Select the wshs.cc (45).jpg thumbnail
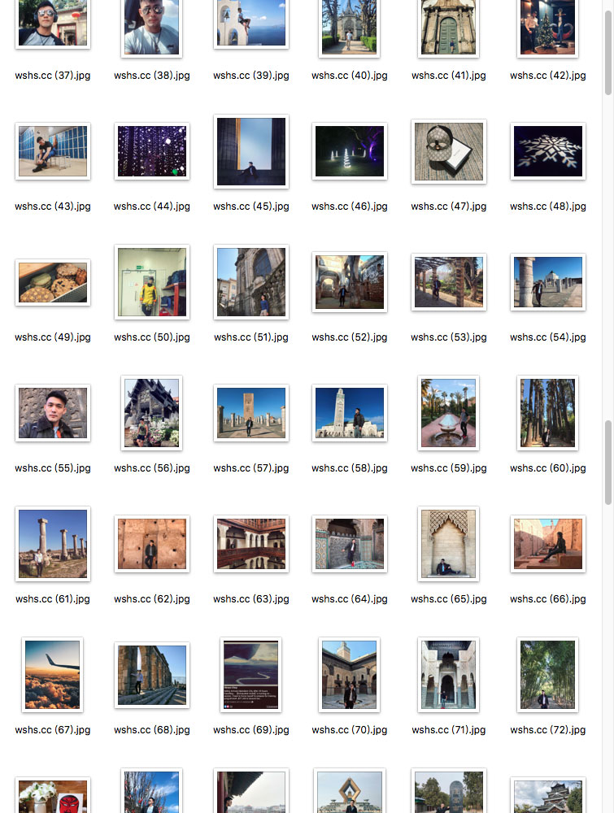 pyautogui.click(x=251, y=151)
